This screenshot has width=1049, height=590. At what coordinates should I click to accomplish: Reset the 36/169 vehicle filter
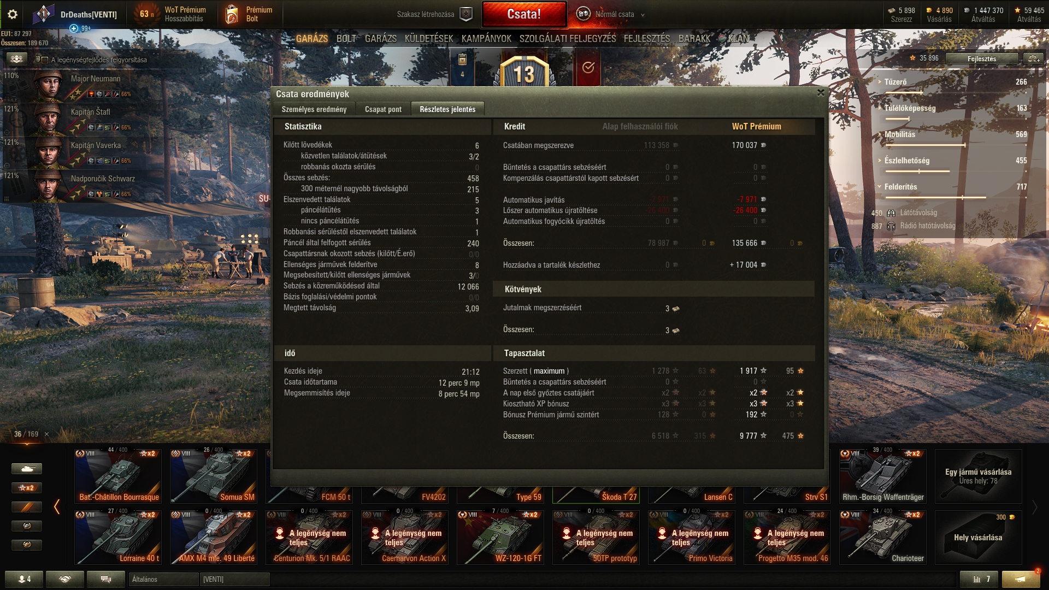(46, 434)
